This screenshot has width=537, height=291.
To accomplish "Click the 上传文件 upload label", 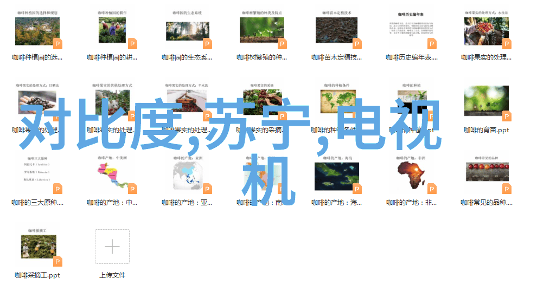I will click(112, 275).
